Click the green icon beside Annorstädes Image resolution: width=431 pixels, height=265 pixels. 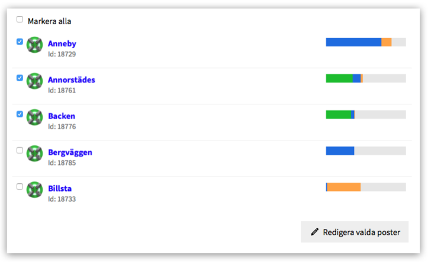click(35, 81)
